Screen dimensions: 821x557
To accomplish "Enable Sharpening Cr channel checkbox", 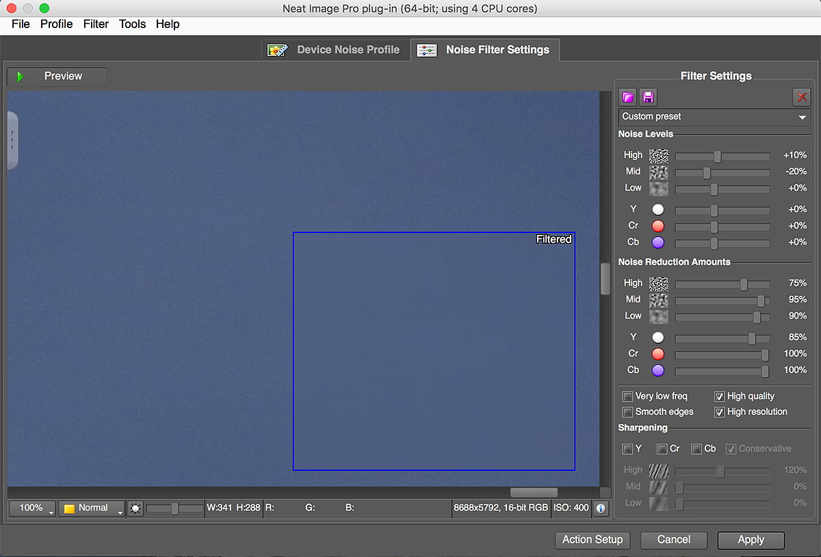I will point(662,449).
